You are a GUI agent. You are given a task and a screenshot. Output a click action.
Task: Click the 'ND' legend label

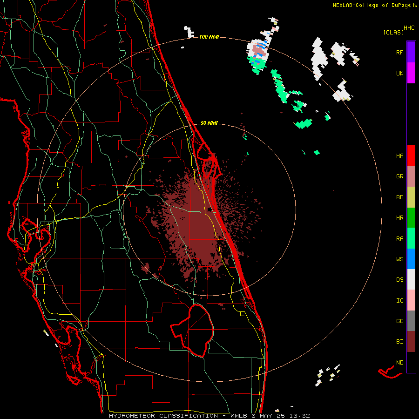pos(399,363)
